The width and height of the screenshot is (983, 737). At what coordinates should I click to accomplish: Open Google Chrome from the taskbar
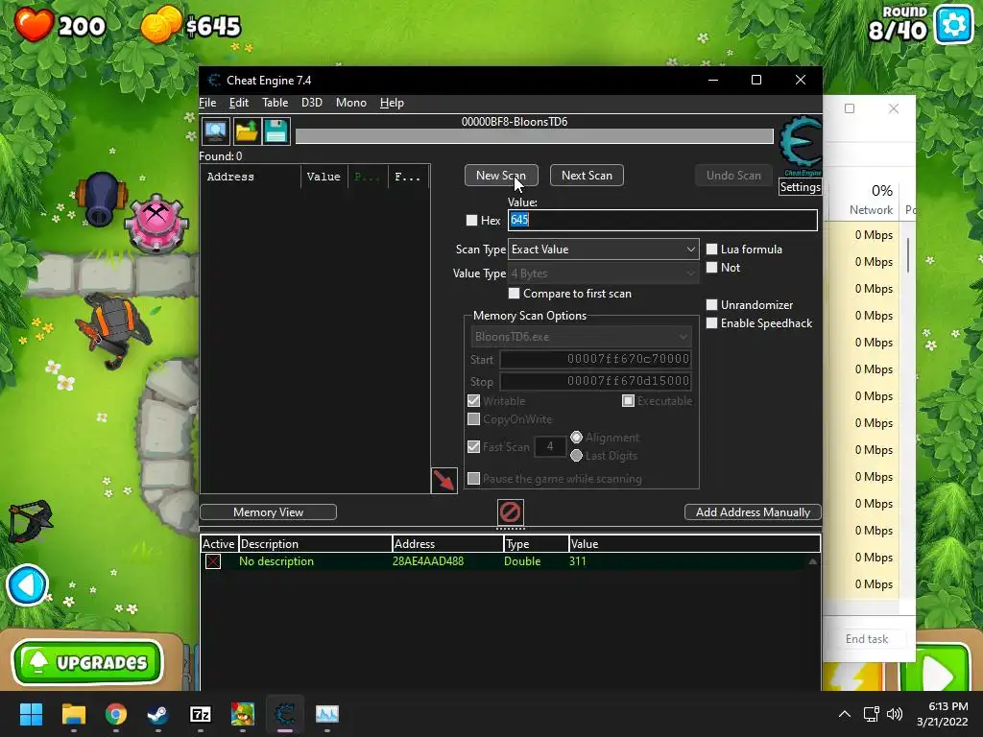tap(116, 714)
